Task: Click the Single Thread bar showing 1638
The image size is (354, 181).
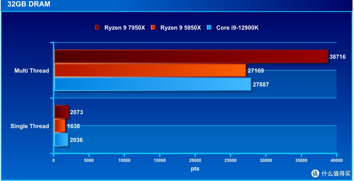Action: point(60,126)
